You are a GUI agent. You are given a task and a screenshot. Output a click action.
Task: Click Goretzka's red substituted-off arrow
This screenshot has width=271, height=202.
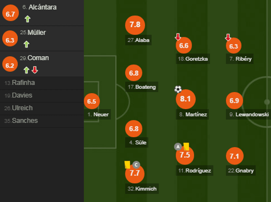(178, 37)
